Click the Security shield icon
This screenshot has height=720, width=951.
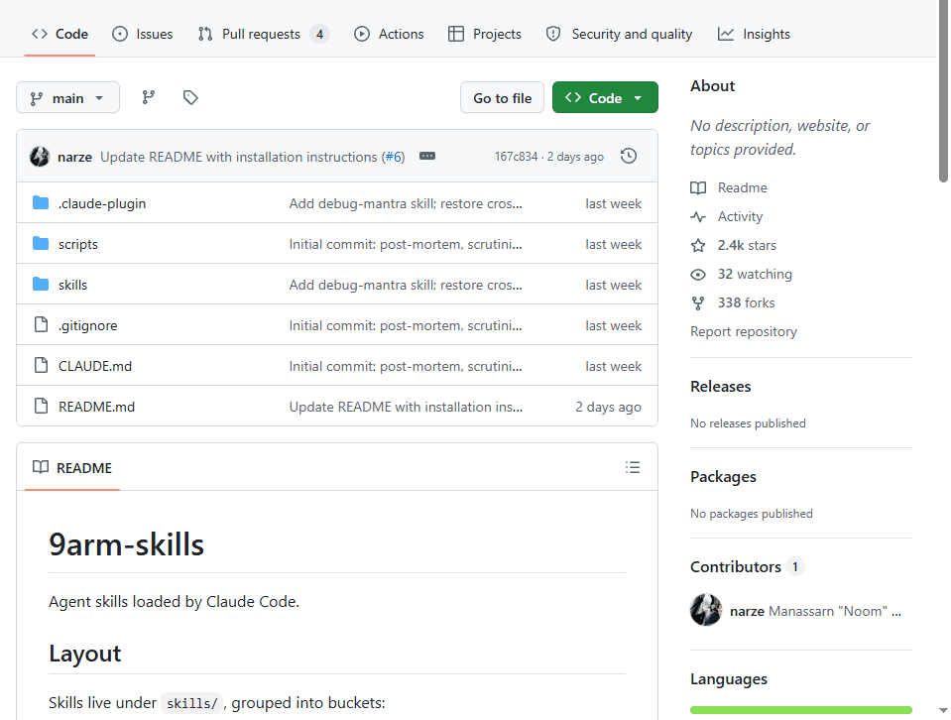click(x=553, y=34)
